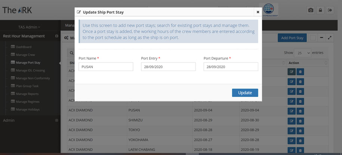Click the Update button
The image size is (342, 155).
point(245,93)
